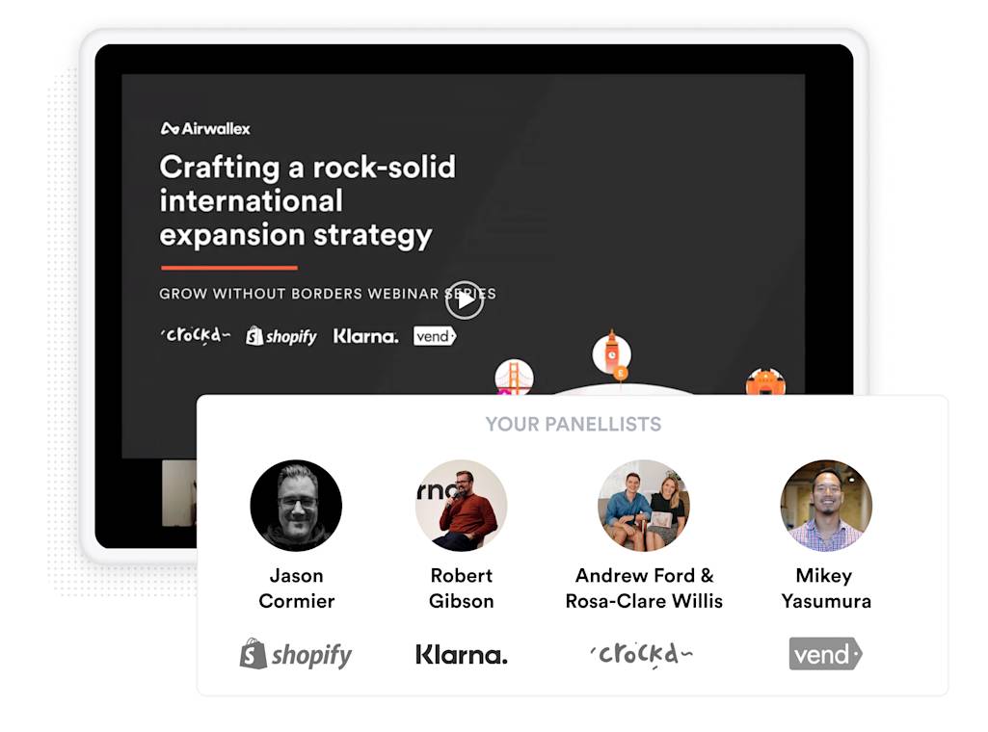The image size is (988, 732).
Task: Click the Golden Gate bridge icon
Action: 514,378
